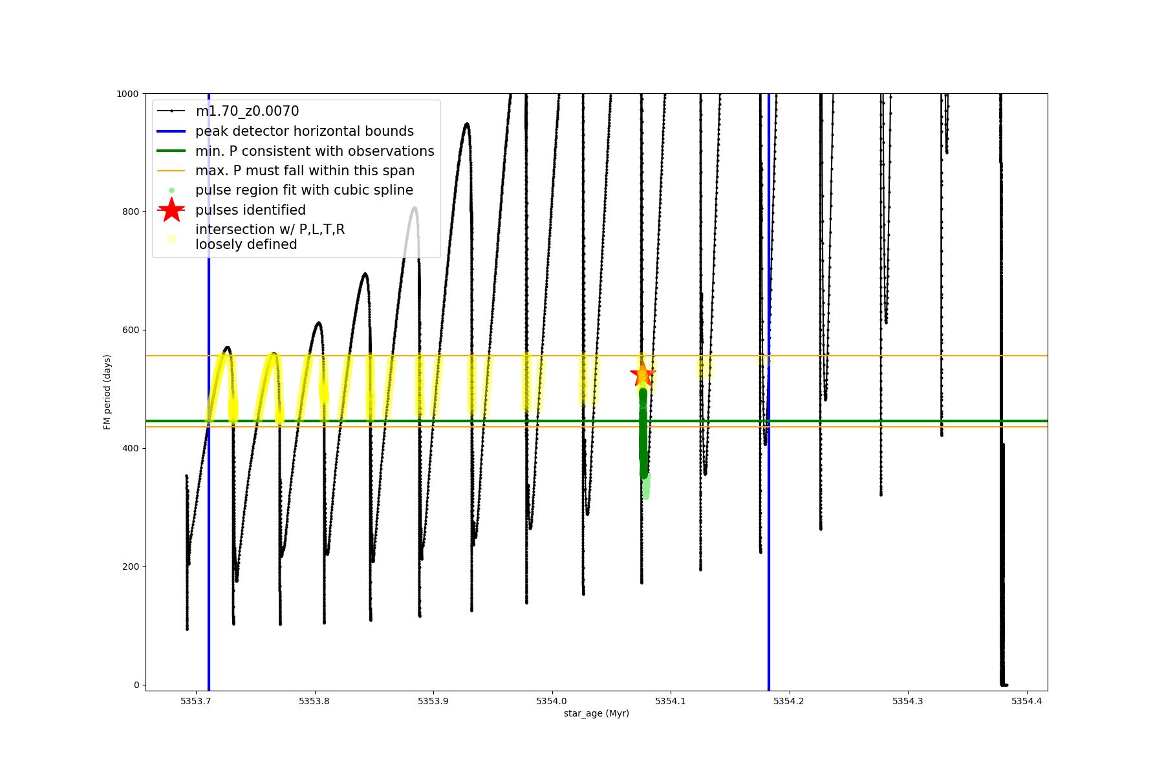The width and height of the screenshot is (1164, 776).
Task: Click the orange line sample in the legend
Action: 171,171
